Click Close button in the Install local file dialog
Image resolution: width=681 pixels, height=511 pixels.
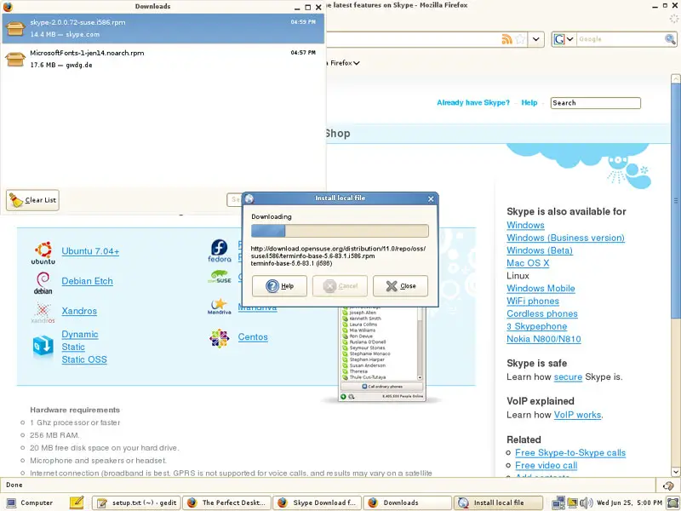pyautogui.click(x=400, y=286)
